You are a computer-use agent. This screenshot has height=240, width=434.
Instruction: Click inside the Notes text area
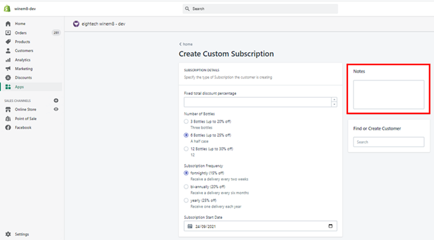point(388,95)
